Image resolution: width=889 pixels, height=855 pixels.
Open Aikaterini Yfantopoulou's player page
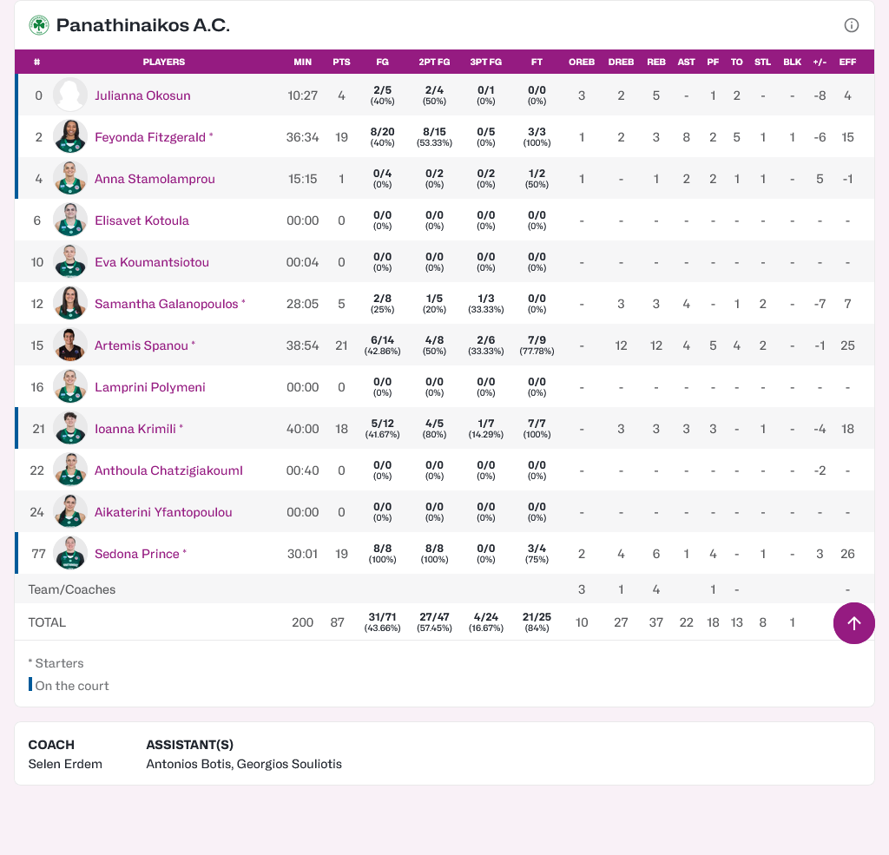[163, 512]
